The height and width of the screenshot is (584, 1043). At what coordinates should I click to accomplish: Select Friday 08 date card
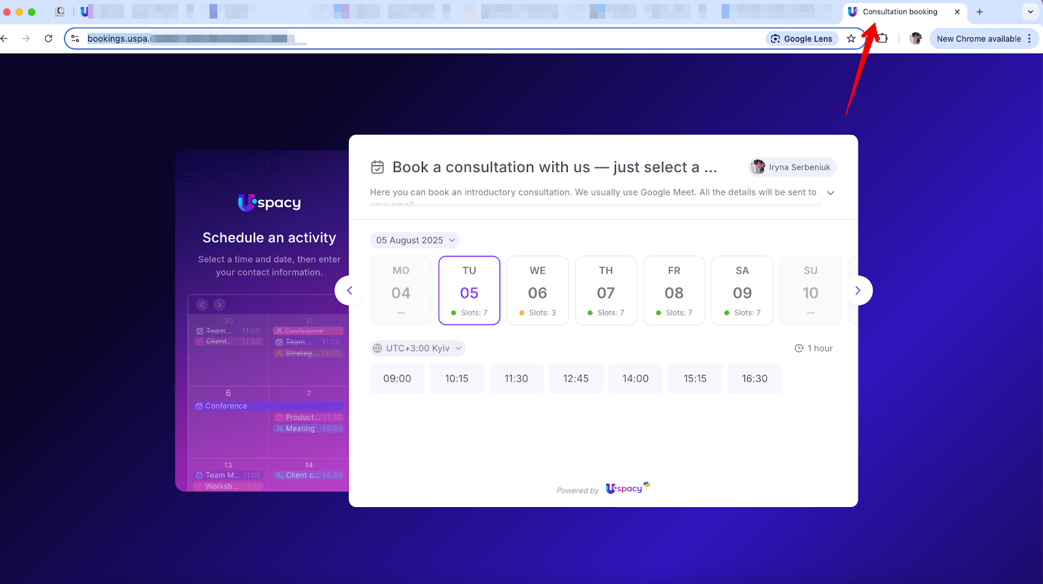pos(673,291)
